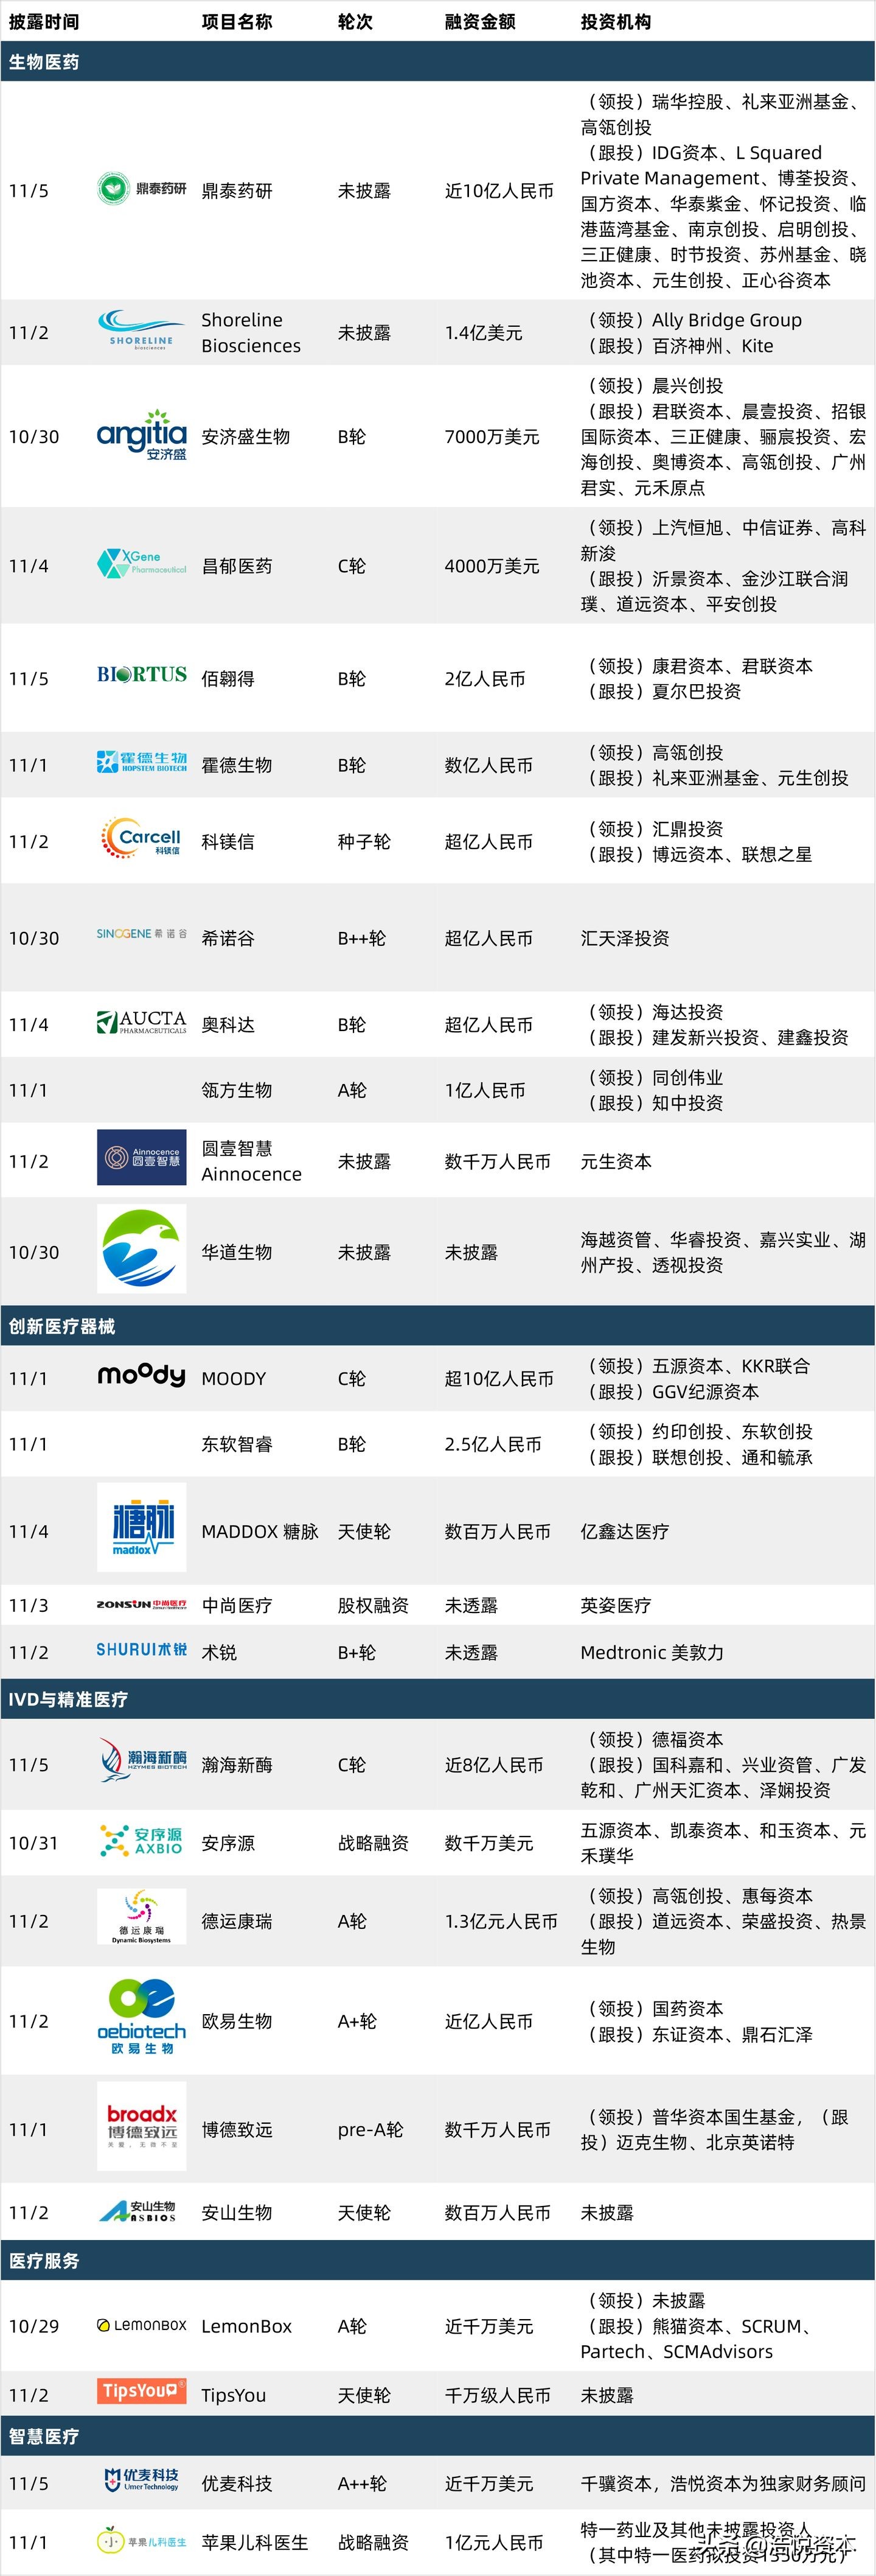The height and width of the screenshot is (2576, 876).
Task: Select the 医疗服务 section header
Action: (437, 2260)
